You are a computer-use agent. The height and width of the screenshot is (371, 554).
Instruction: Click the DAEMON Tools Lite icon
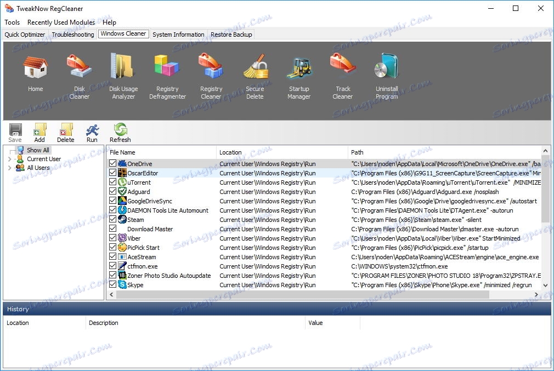pyautogui.click(x=122, y=210)
